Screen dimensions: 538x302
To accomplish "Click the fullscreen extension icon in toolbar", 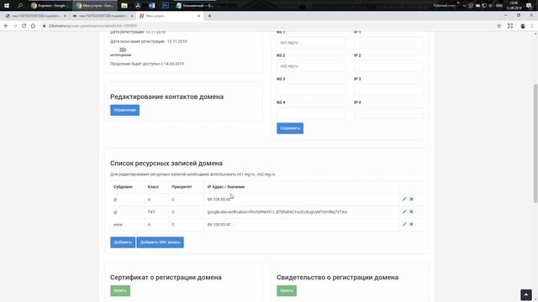I will (x=510, y=26).
